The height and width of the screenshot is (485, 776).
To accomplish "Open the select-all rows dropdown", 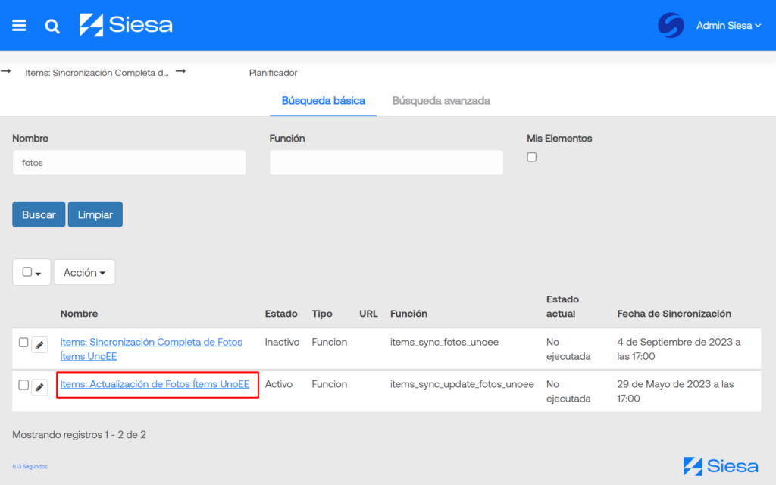I will coord(31,271).
